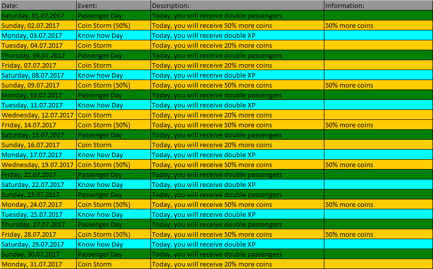Click the description cell in the 03.07.2017 row

238,36
